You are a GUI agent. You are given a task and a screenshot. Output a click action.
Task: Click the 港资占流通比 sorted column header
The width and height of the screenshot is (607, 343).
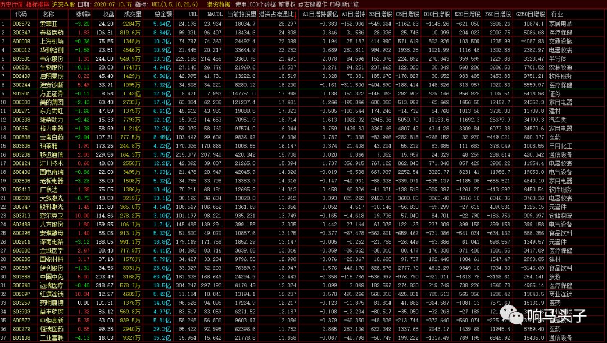click(278, 14)
